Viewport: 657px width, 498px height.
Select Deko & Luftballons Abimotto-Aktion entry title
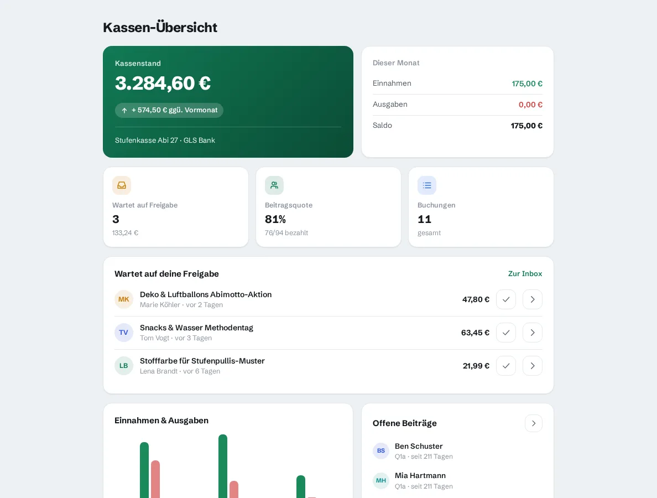click(206, 295)
